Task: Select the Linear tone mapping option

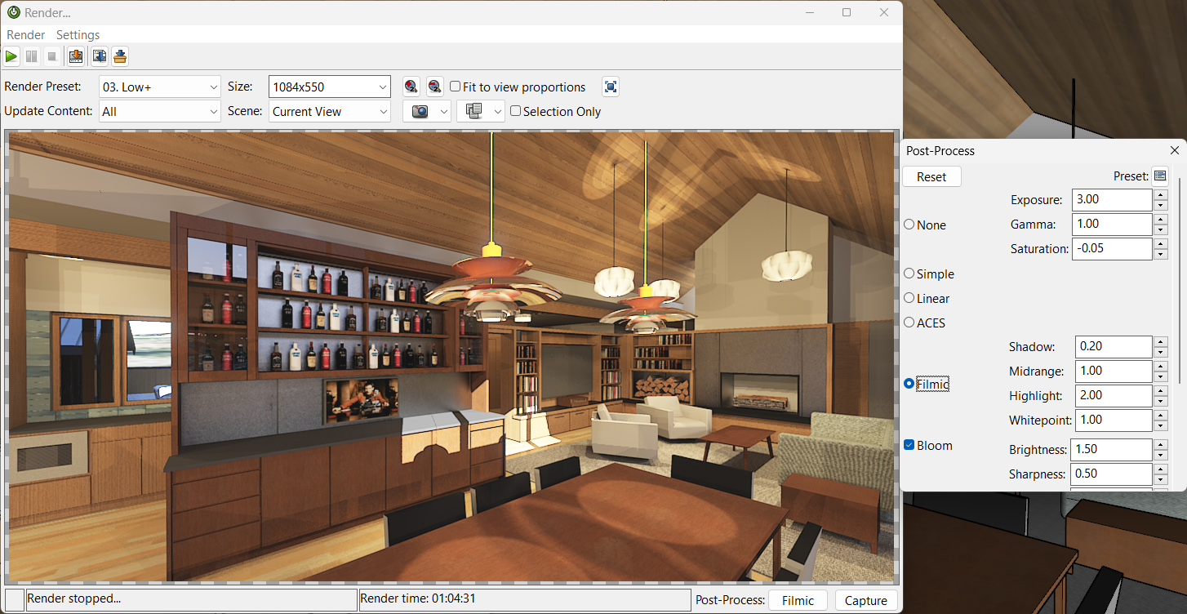Action: [909, 298]
